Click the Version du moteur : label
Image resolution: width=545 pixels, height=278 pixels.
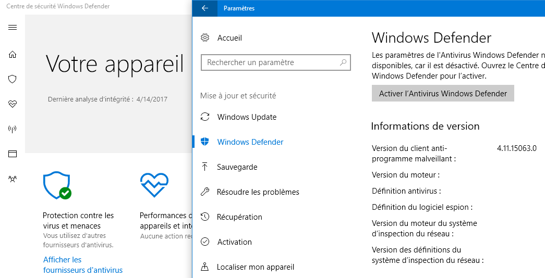click(406, 175)
